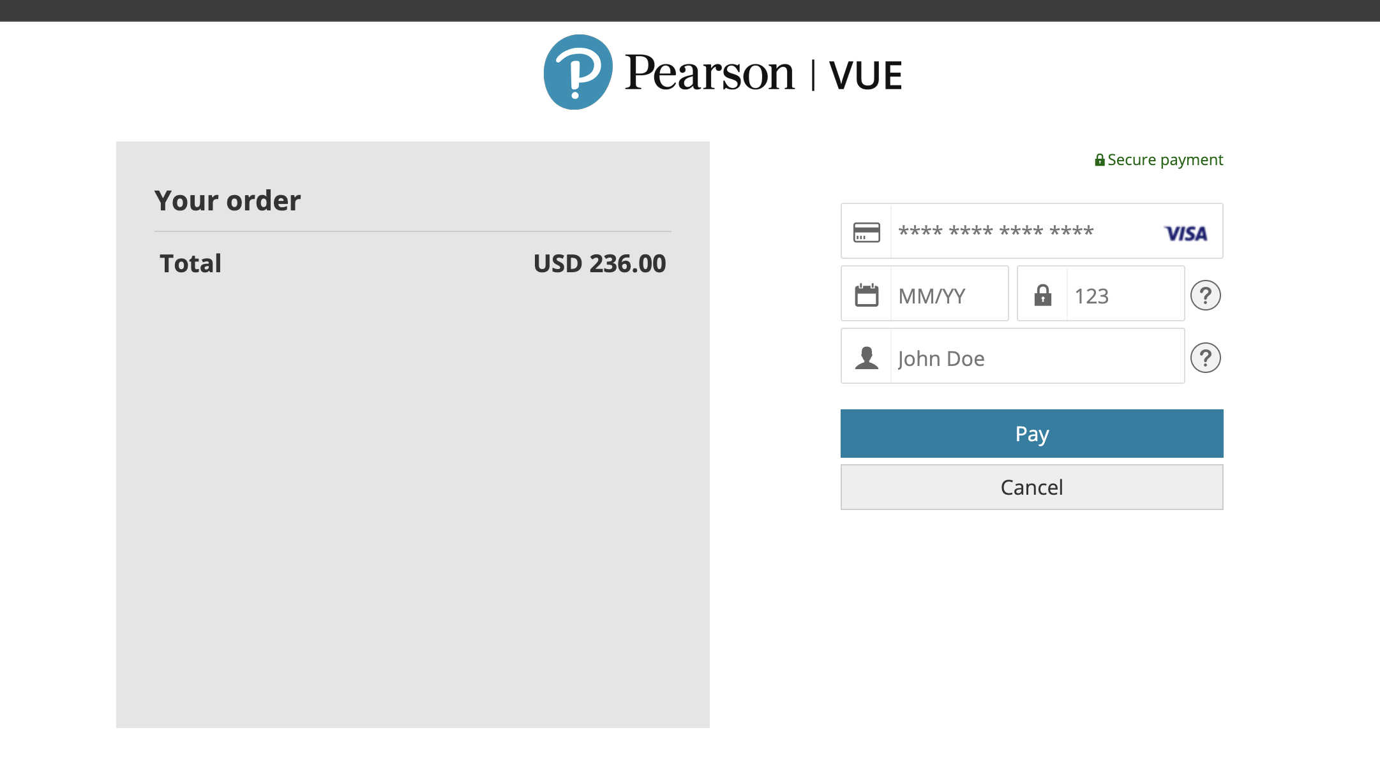Click the calendar icon beside MM/YY
Screen dimensions: 1380x774
(x=866, y=295)
